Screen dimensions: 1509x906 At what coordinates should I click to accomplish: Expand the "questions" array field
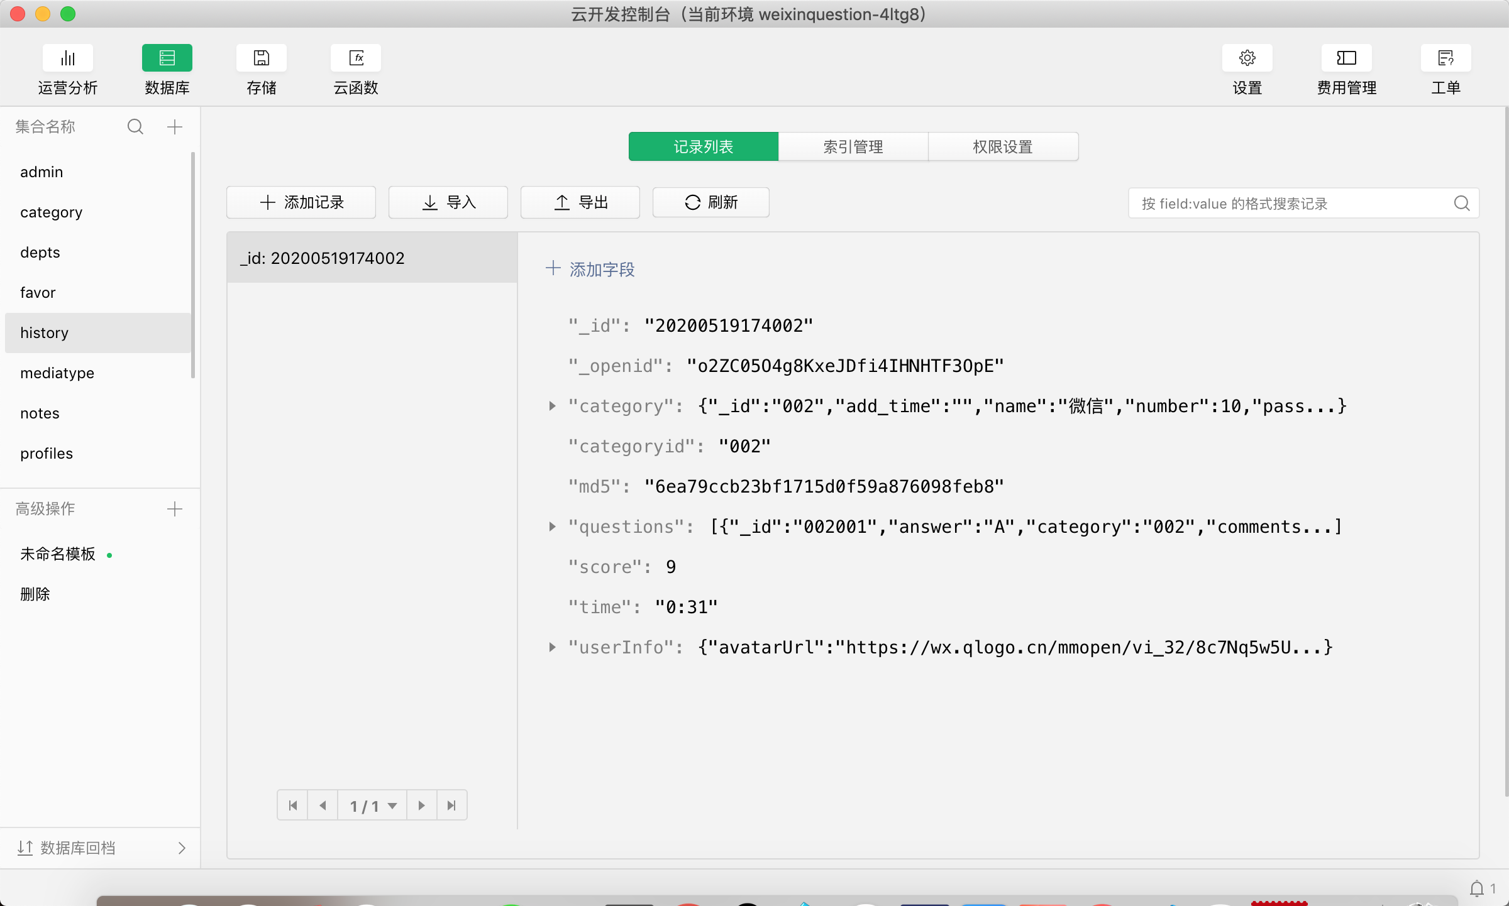pyautogui.click(x=552, y=527)
